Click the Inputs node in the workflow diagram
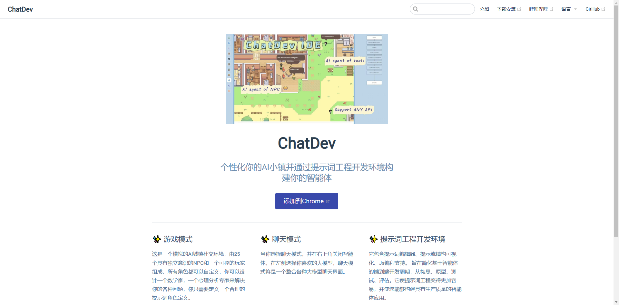Viewport: 619px width, 305px height. point(374,38)
